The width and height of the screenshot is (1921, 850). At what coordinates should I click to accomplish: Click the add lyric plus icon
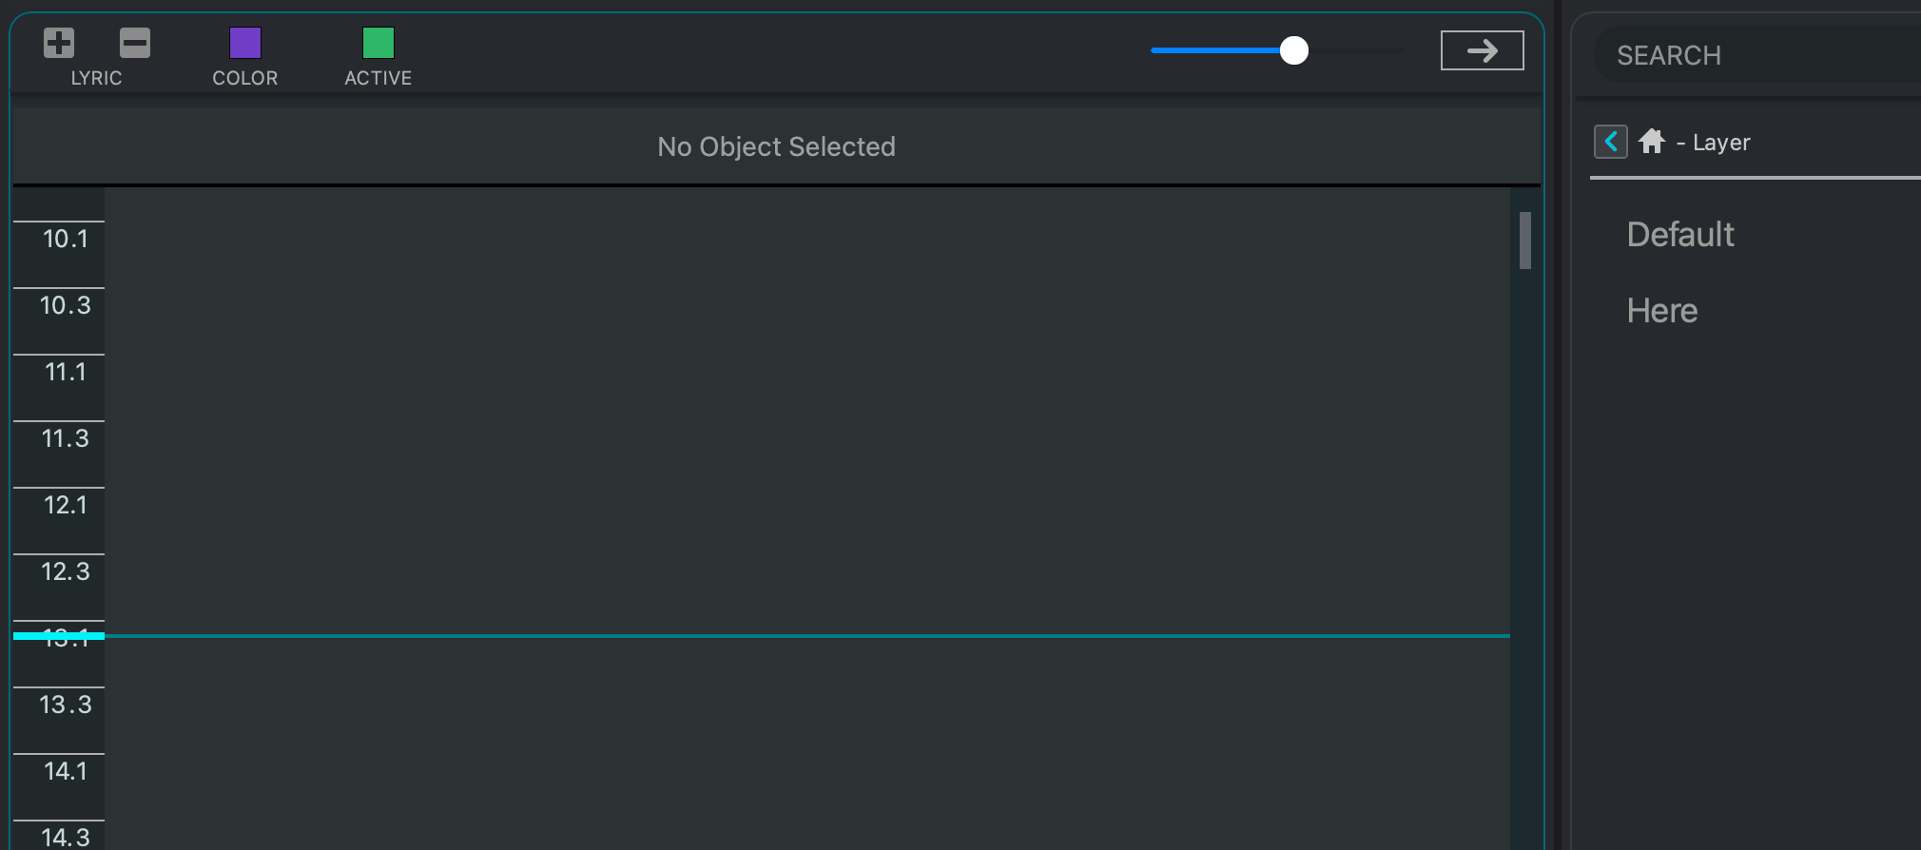click(x=59, y=43)
